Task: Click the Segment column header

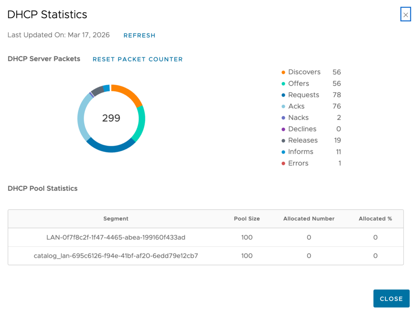Action: 116,219
